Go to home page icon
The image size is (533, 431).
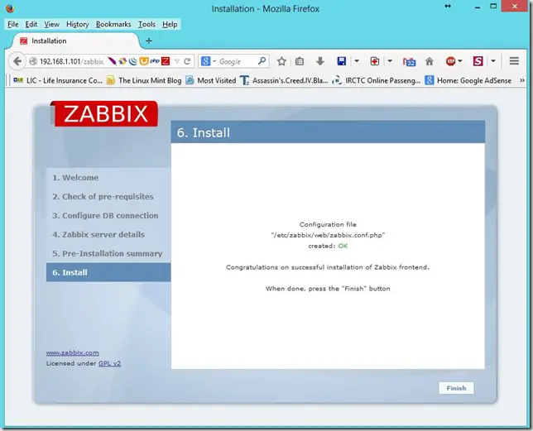(430, 61)
